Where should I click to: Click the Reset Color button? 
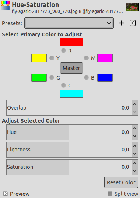121,182
